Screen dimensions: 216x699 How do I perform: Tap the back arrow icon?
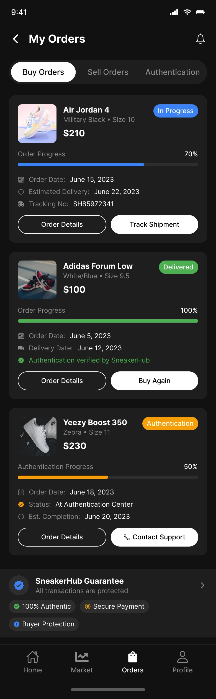click(x=16, y=39)
